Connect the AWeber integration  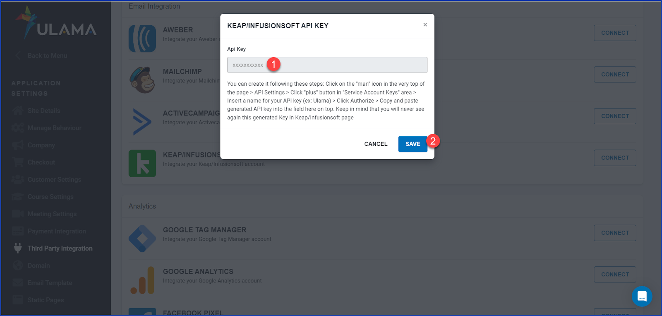[615, 33]
